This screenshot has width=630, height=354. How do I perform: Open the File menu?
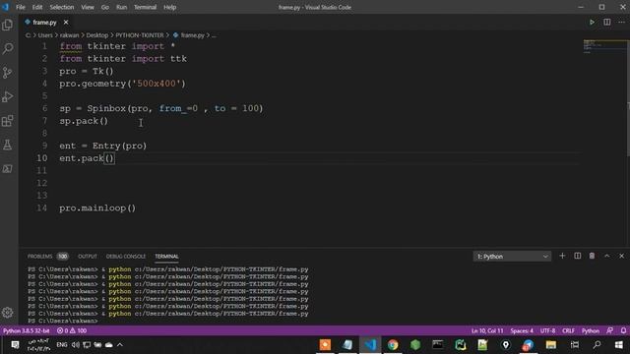[21, 7]
